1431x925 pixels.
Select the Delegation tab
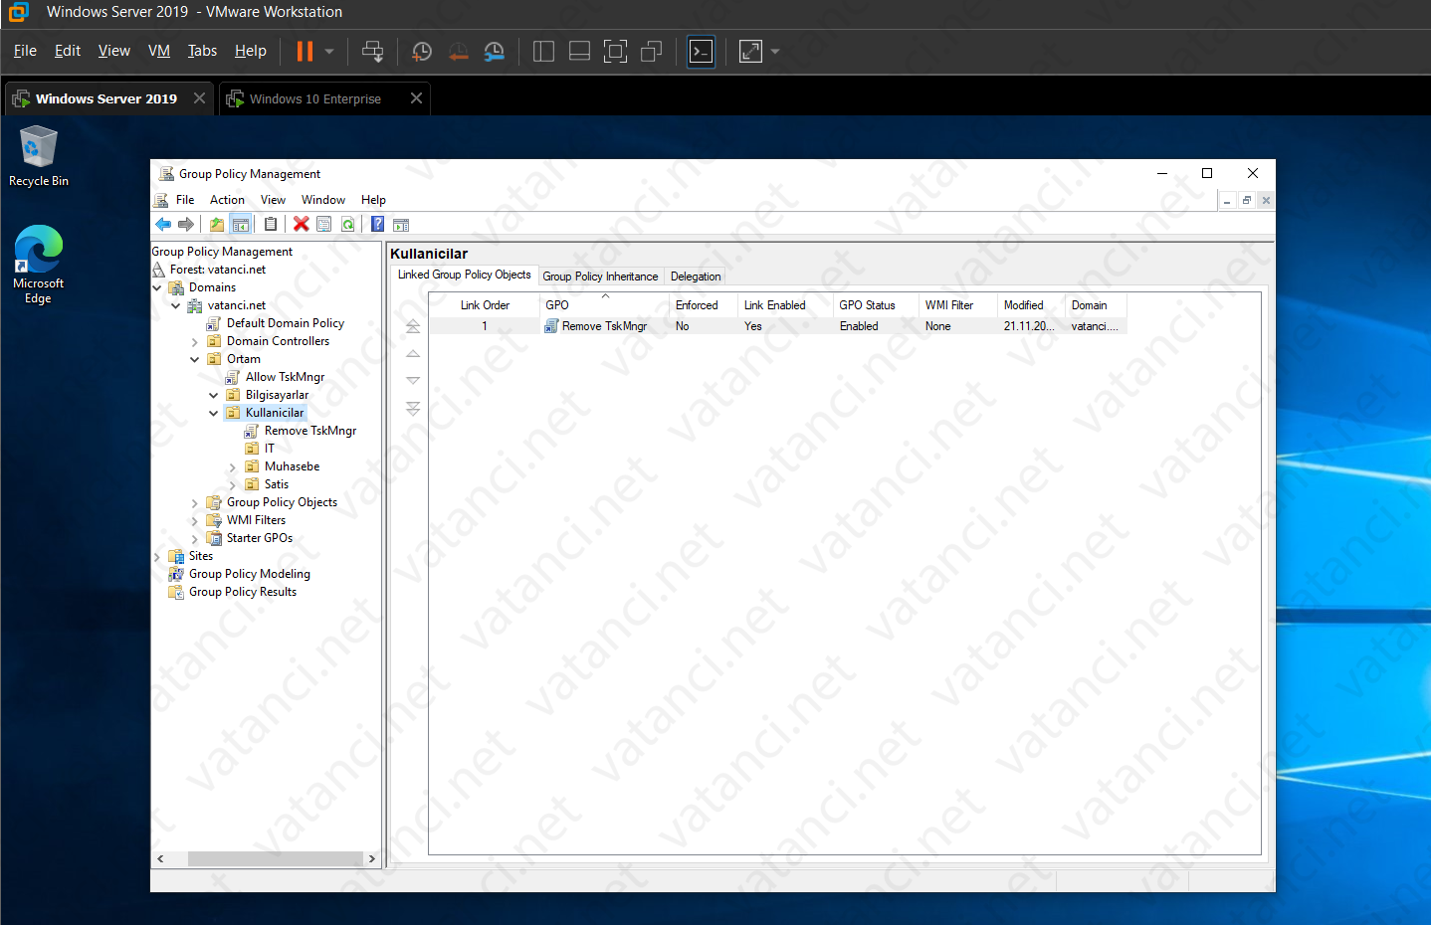coord(695,276)
